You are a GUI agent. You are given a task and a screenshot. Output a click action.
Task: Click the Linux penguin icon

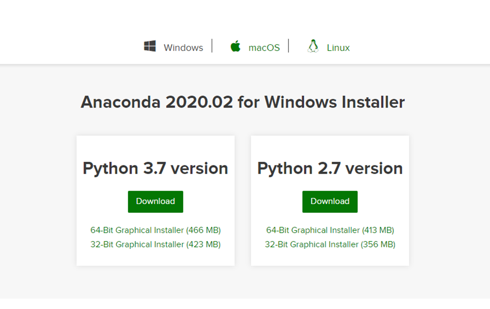(313, 46)
